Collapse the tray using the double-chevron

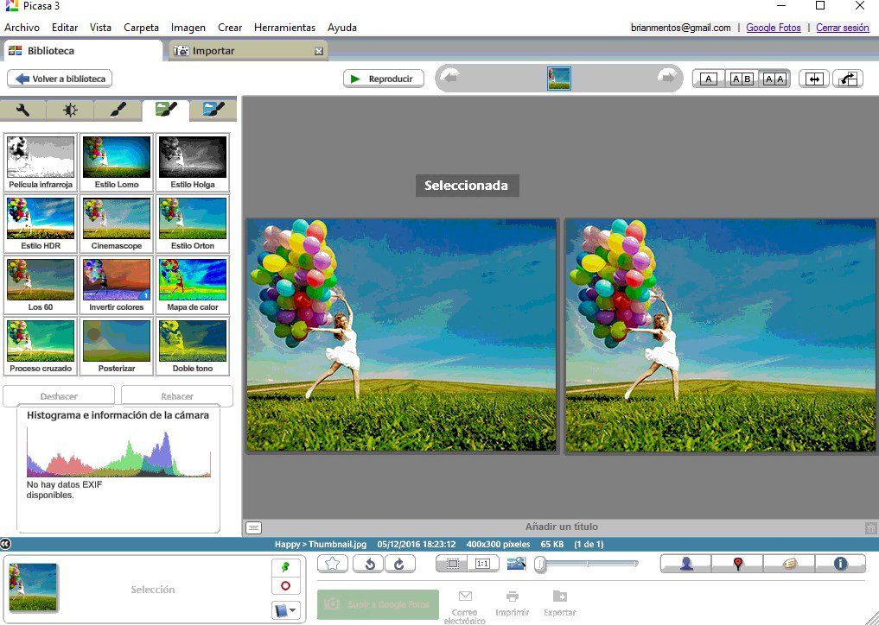[6, 544]
